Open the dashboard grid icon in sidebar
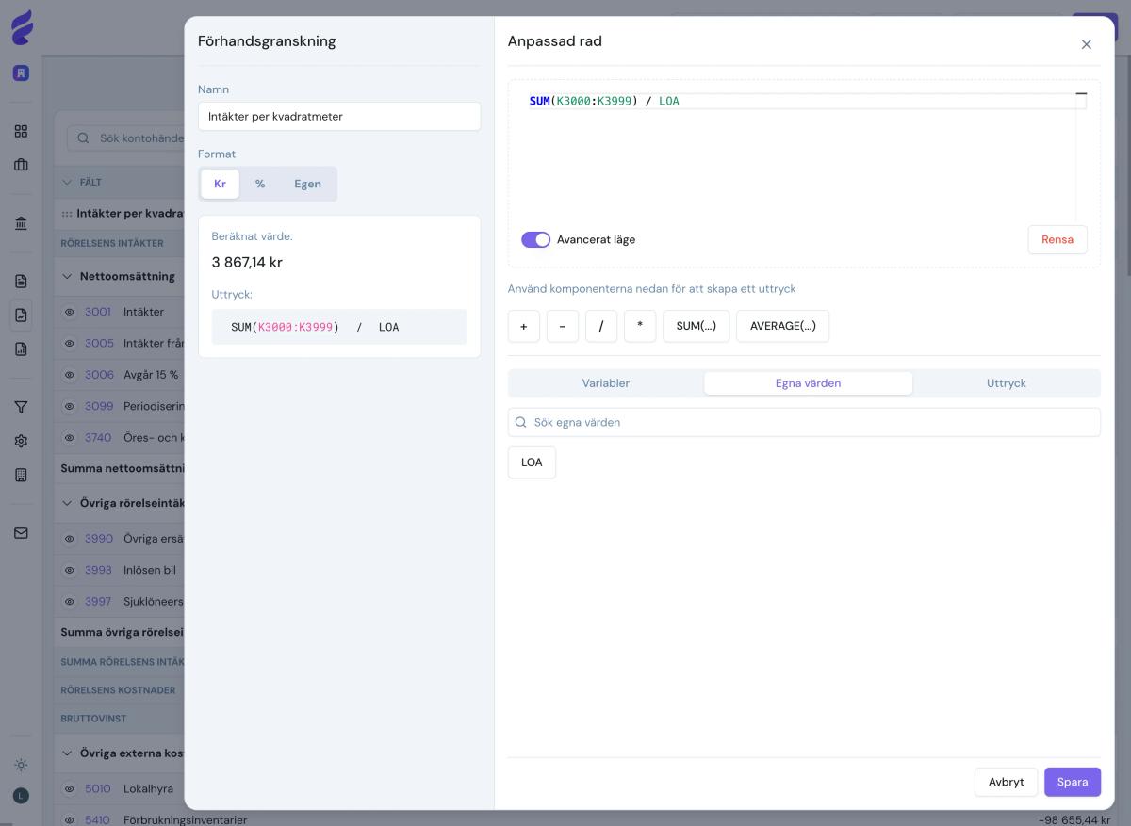This screenshot has width=1131, height=826. click(21, 131)
